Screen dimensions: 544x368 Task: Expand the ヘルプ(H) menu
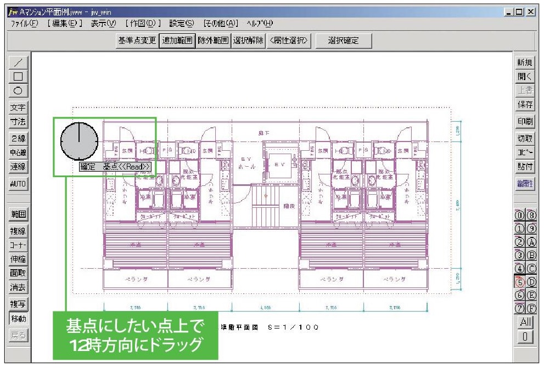pyautogui.click(x=260, y=24)
